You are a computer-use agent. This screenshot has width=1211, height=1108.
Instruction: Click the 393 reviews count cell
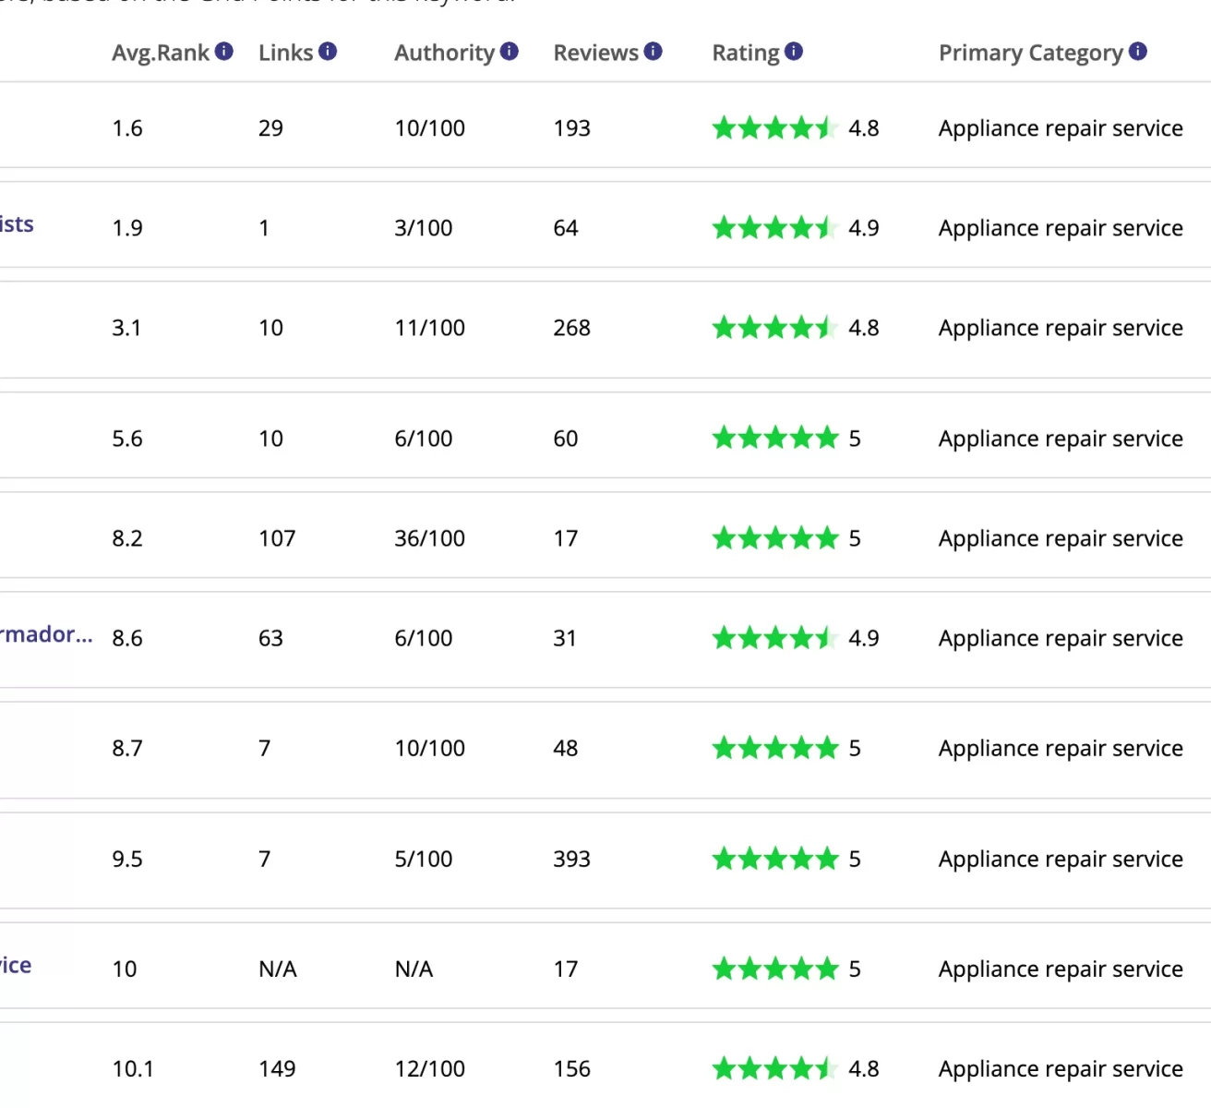(x=571, y=859)
